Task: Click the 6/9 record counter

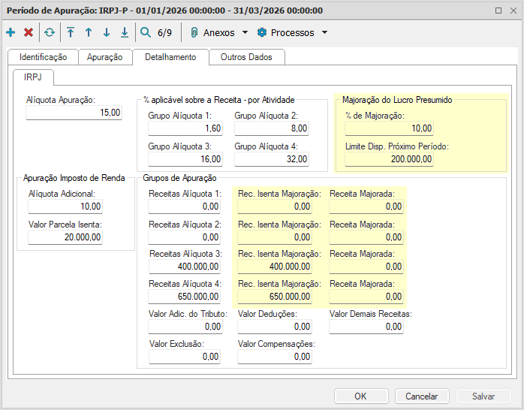Action: point(164,33)
